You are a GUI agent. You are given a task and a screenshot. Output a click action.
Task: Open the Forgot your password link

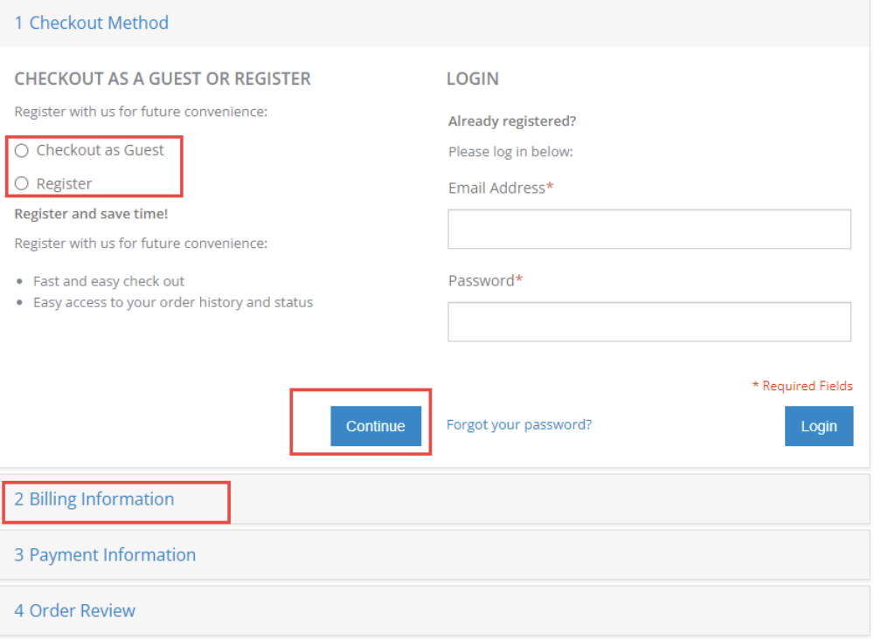point(519,424)
